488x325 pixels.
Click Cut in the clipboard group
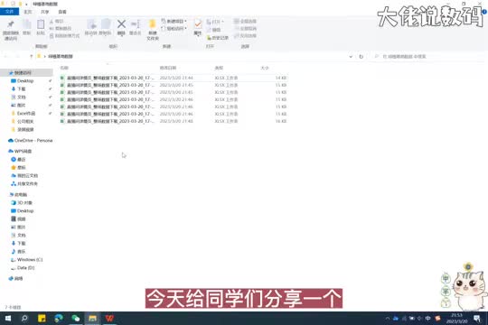click(56, 21)
